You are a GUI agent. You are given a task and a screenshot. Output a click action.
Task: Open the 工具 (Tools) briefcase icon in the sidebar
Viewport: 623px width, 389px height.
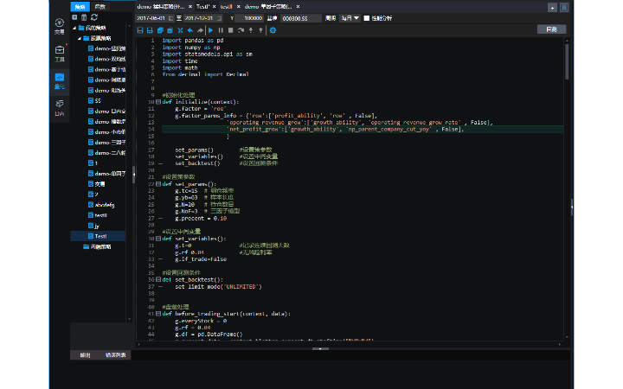point(59,54)
